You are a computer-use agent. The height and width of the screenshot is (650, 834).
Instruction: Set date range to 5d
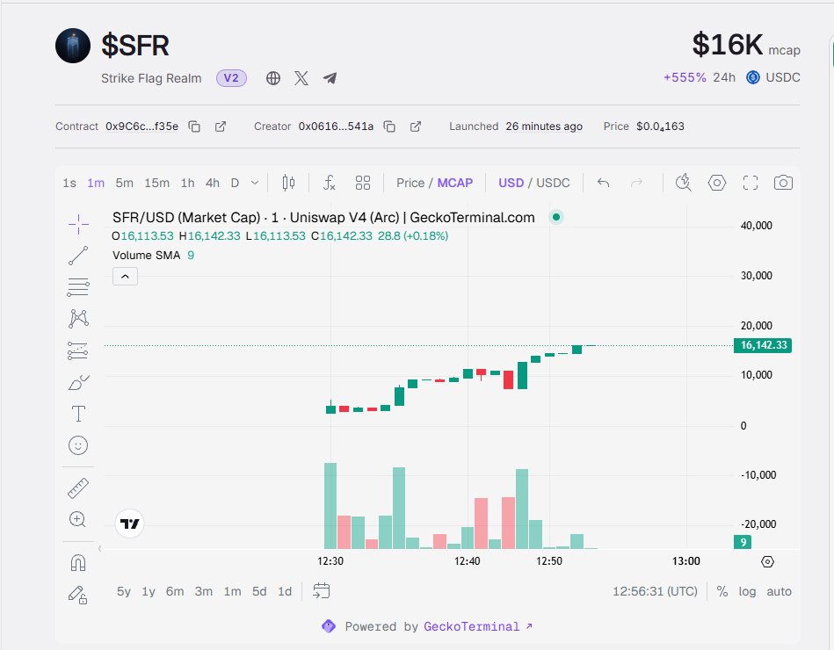point(259,591)
